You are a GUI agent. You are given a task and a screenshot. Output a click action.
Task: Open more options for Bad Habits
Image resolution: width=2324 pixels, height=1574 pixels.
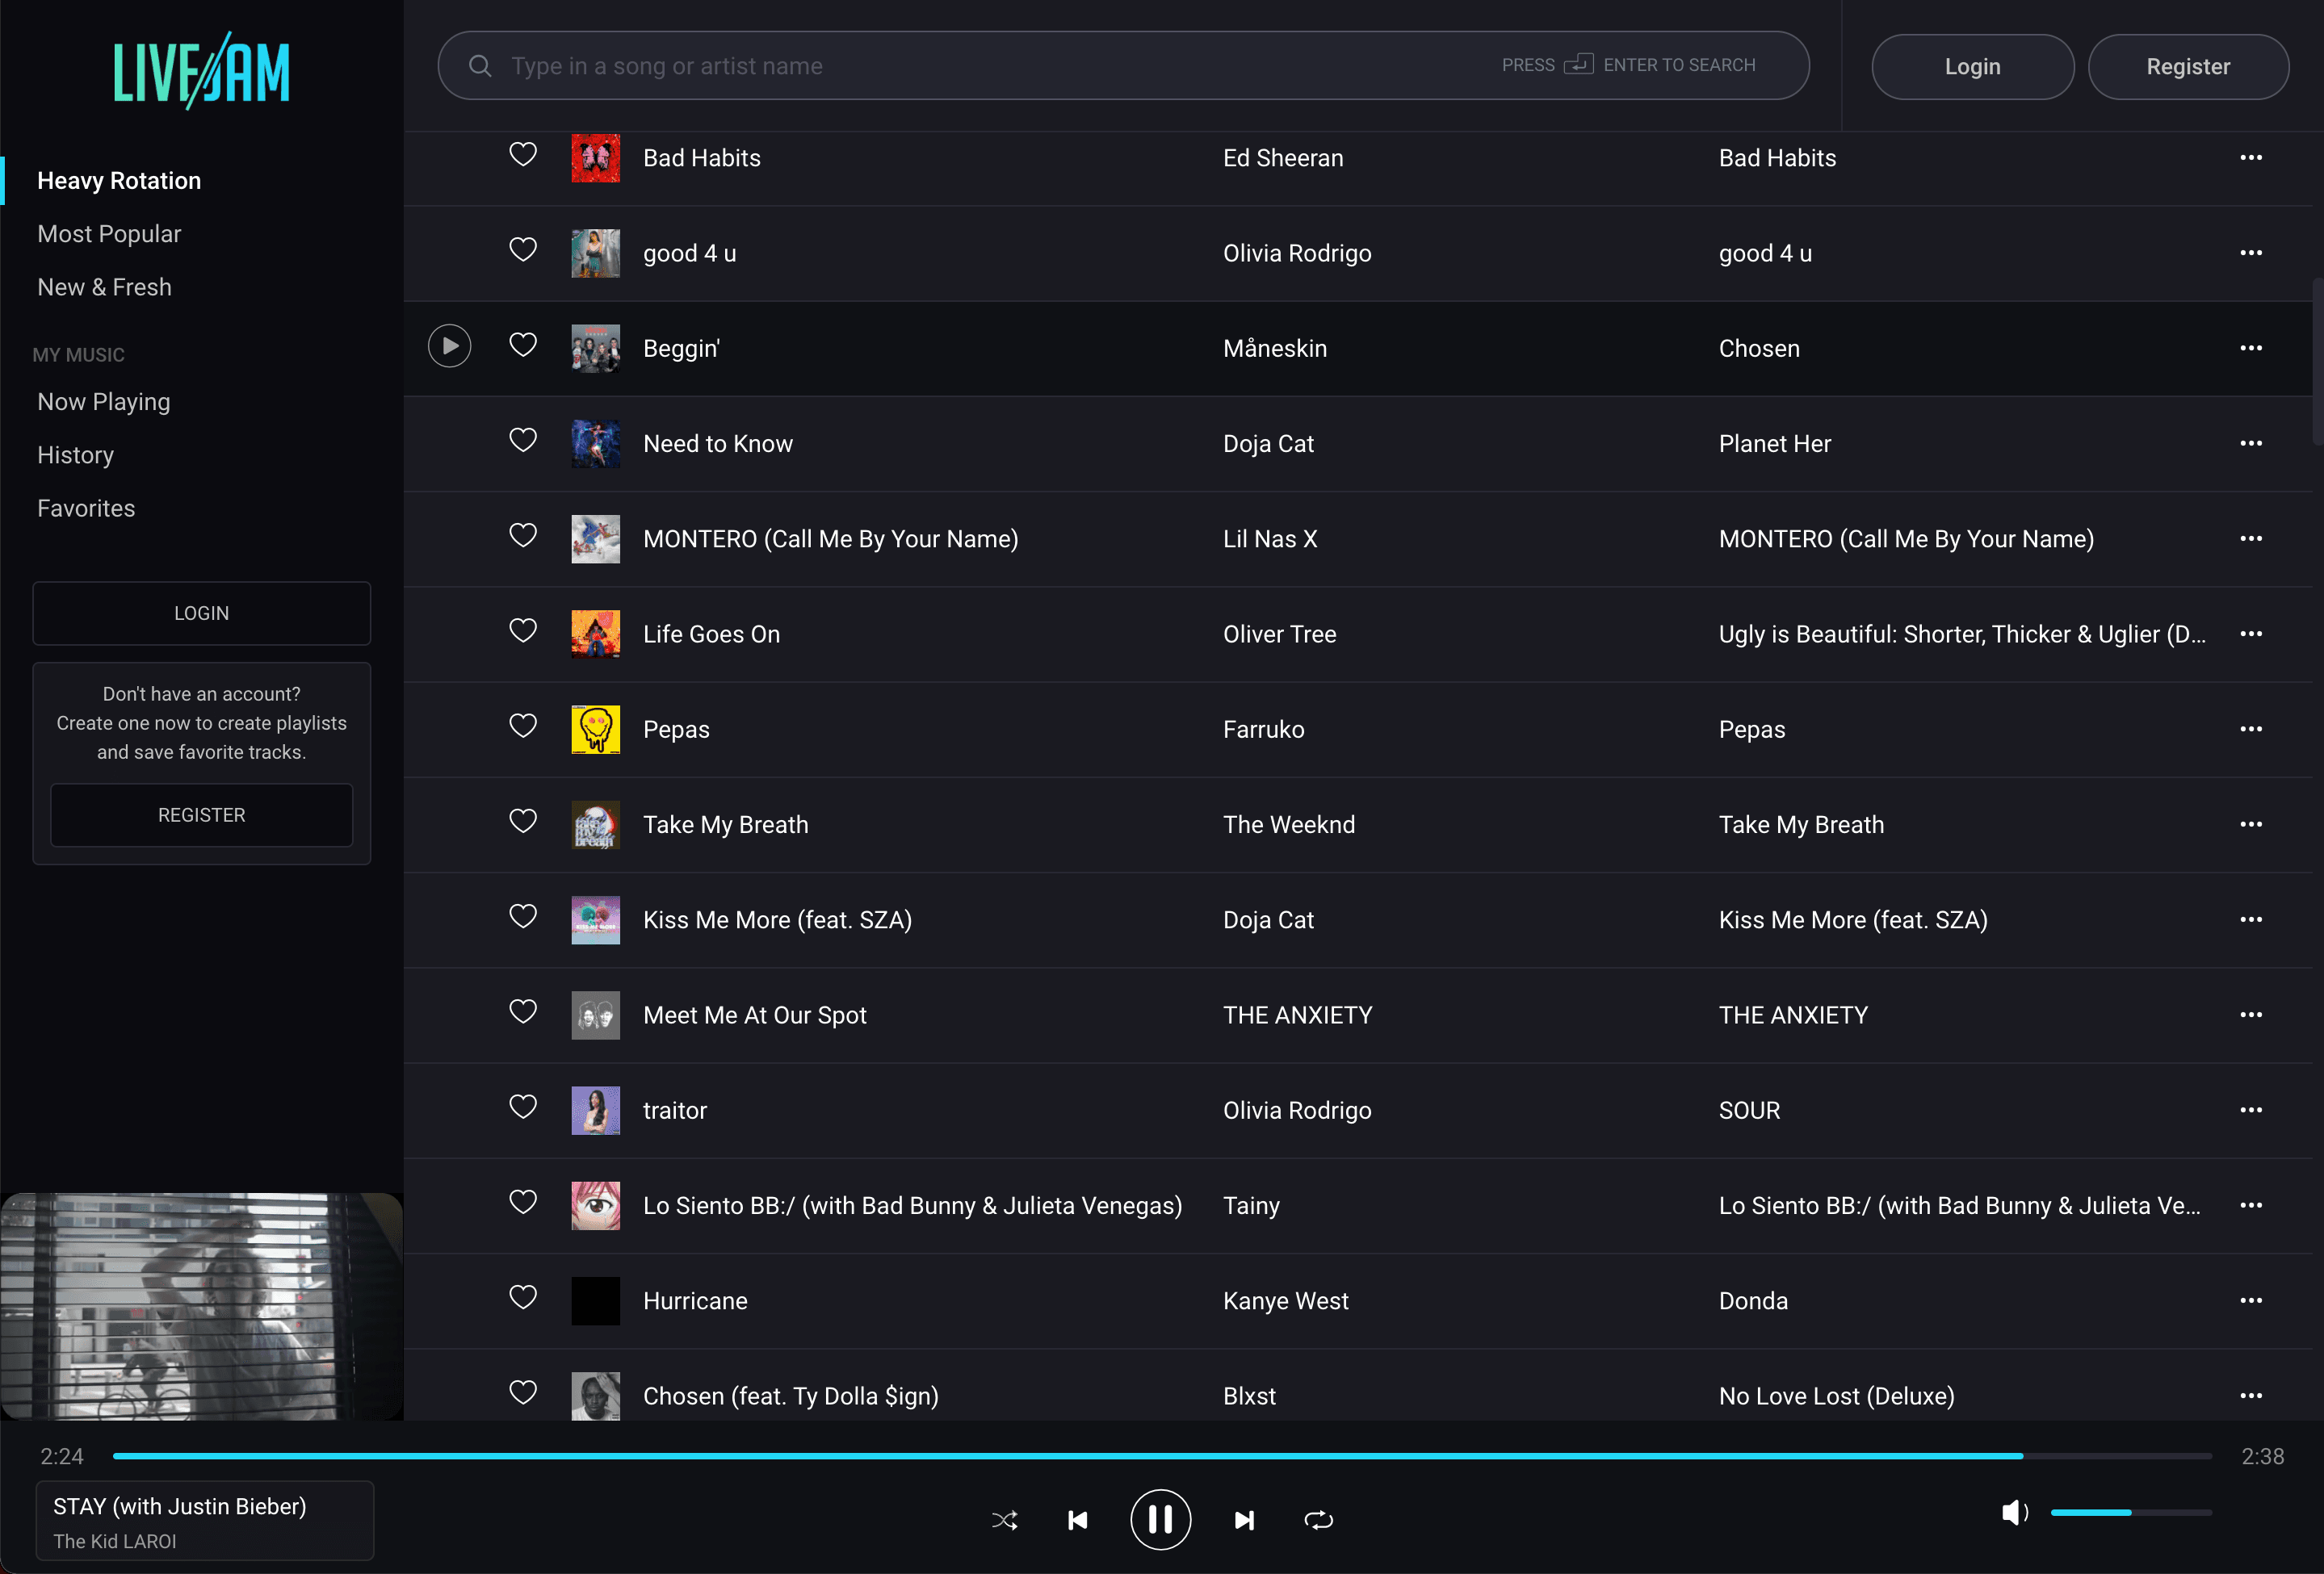[2250, 158]
